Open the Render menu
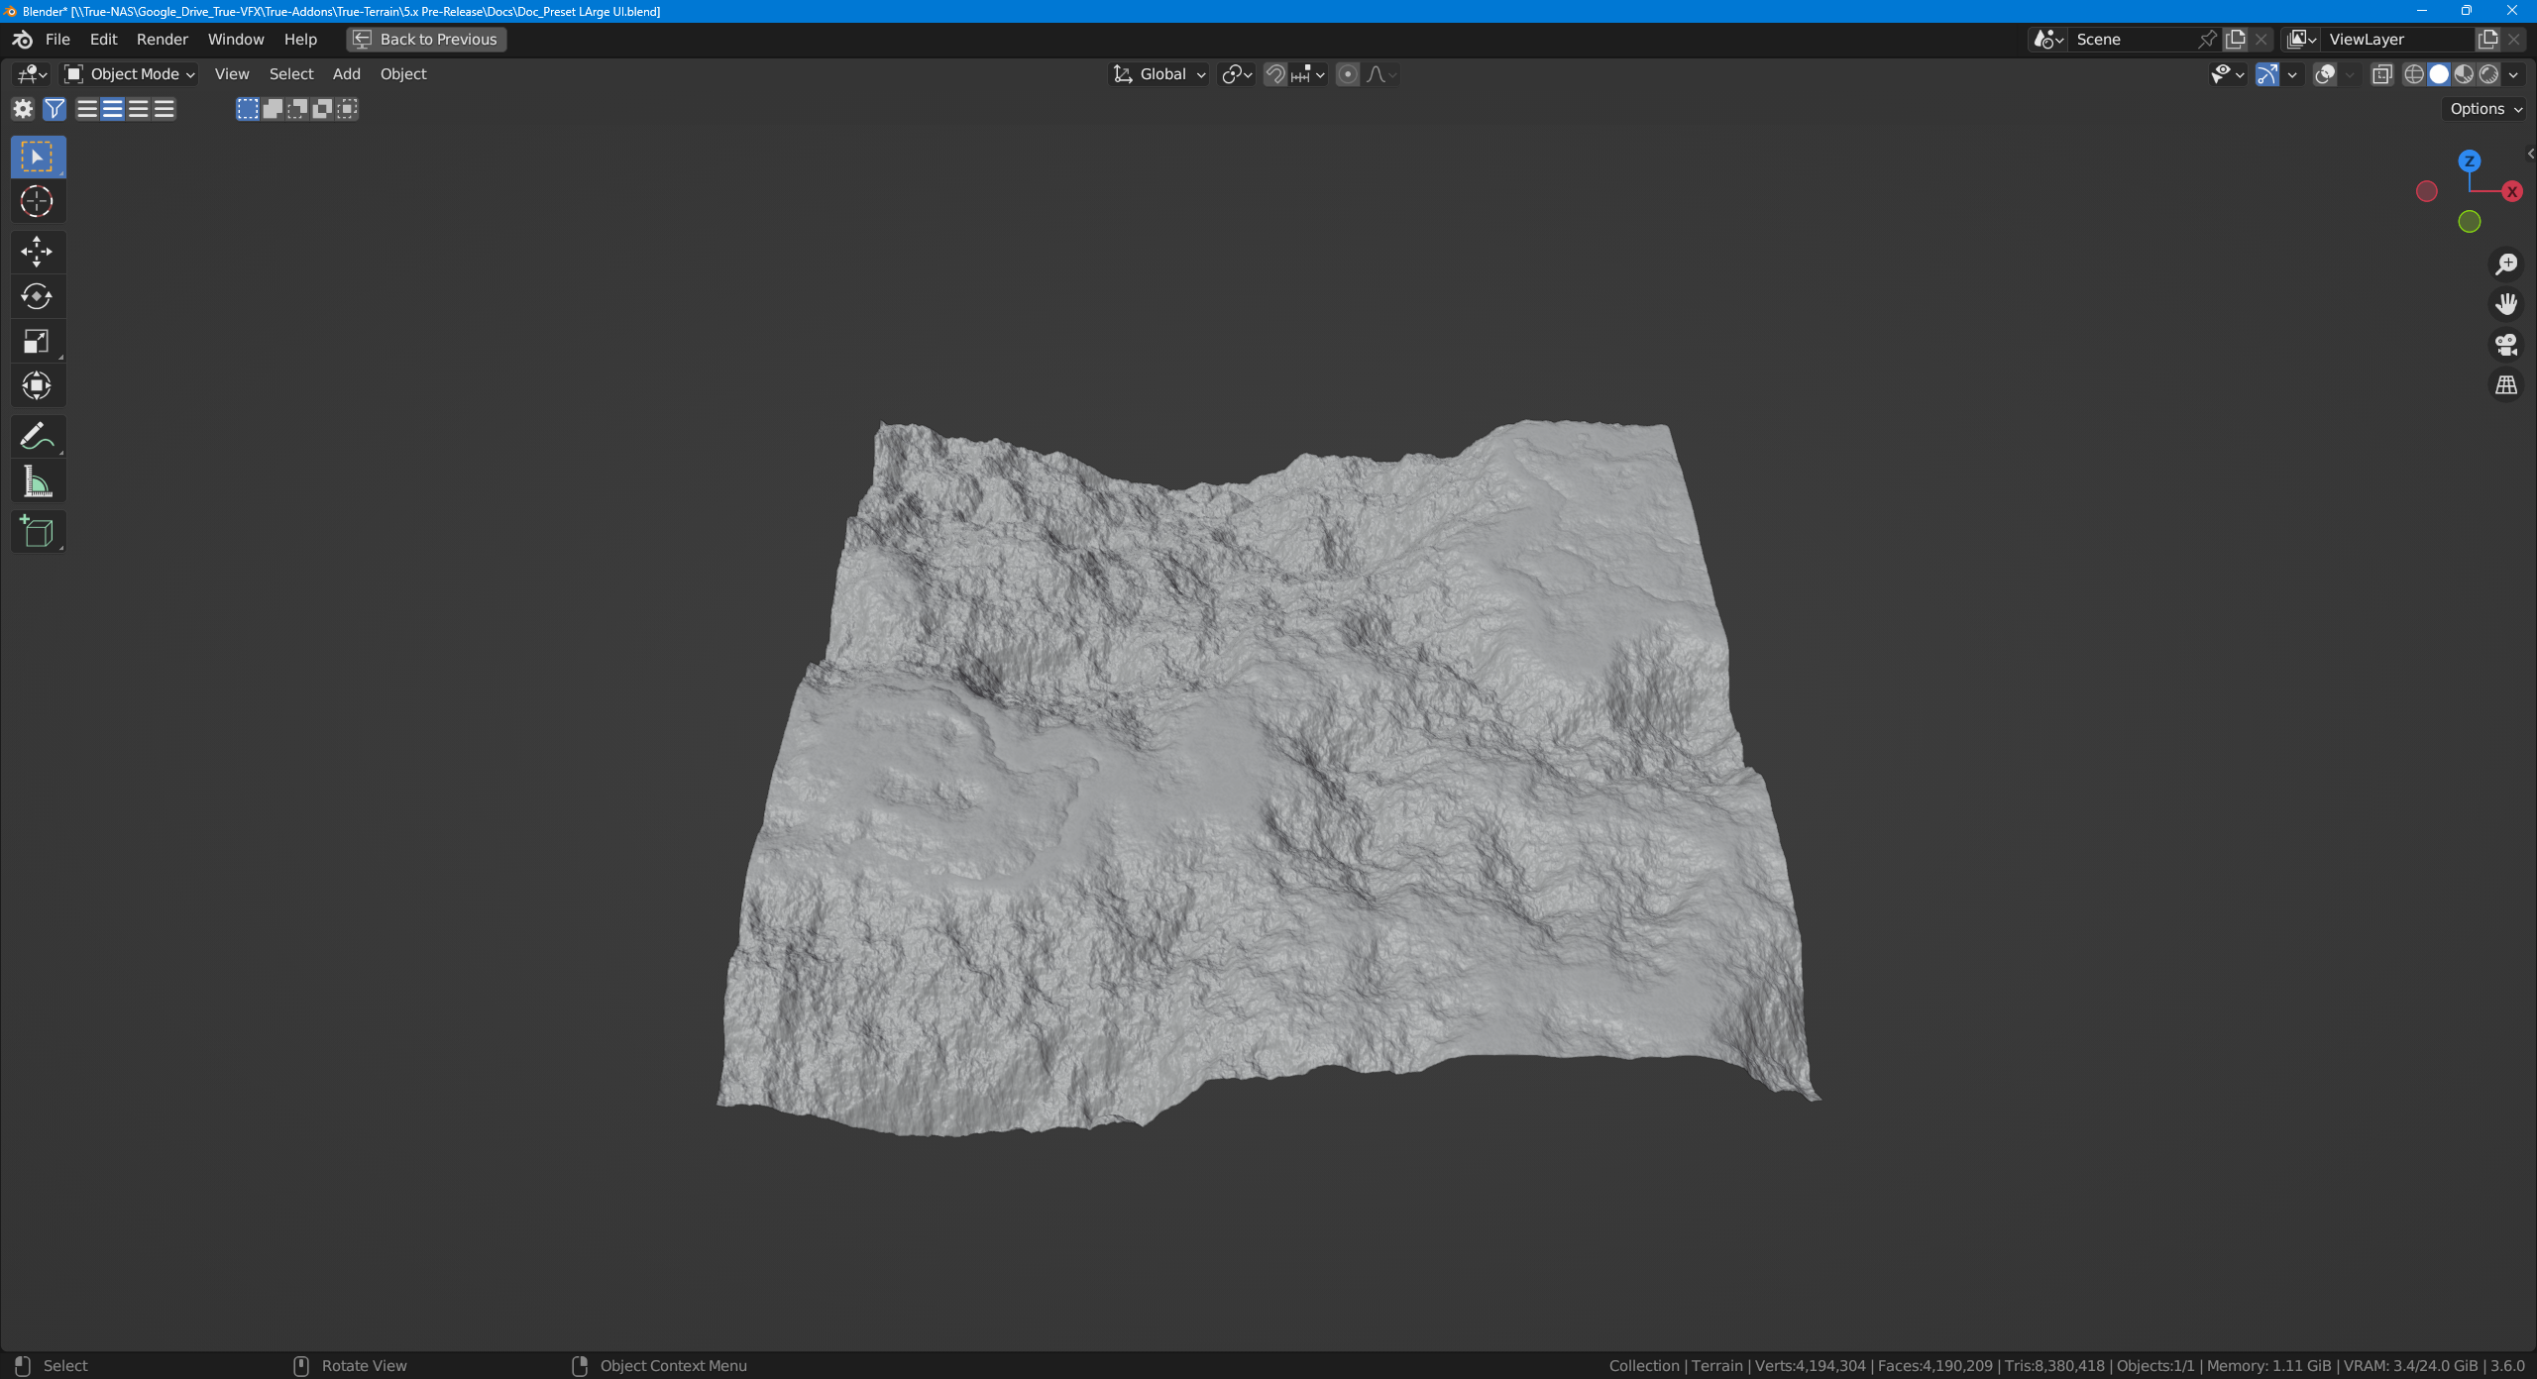The width and height of the screenshot is (2537, 1379). (162, 40)
